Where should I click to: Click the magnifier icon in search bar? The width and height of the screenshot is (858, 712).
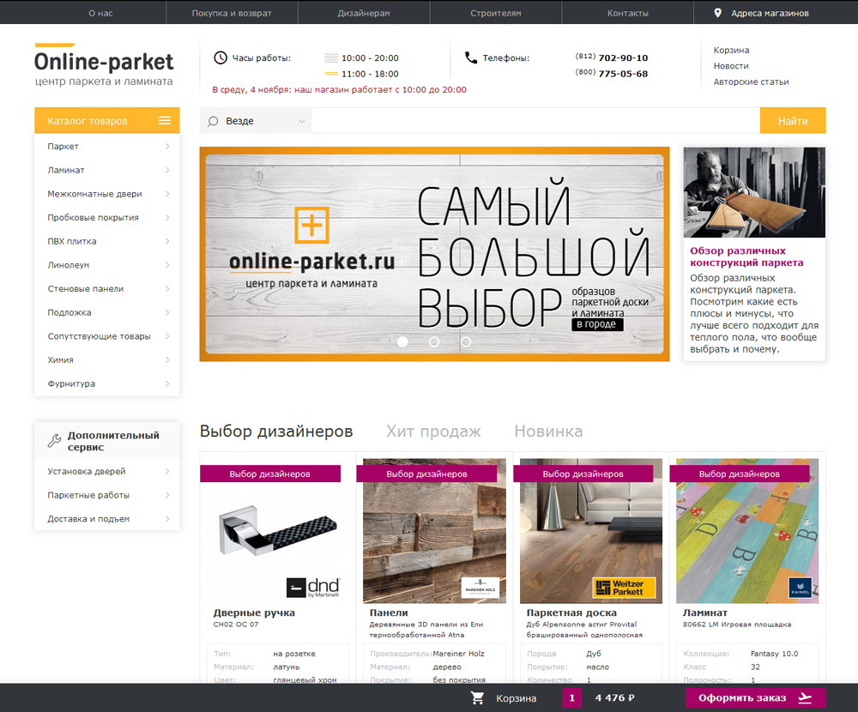pos(214,121)
